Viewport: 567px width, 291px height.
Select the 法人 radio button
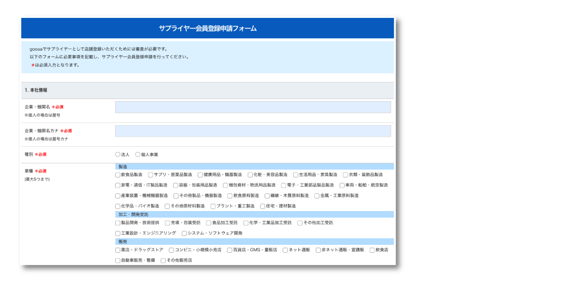point(118,154)
